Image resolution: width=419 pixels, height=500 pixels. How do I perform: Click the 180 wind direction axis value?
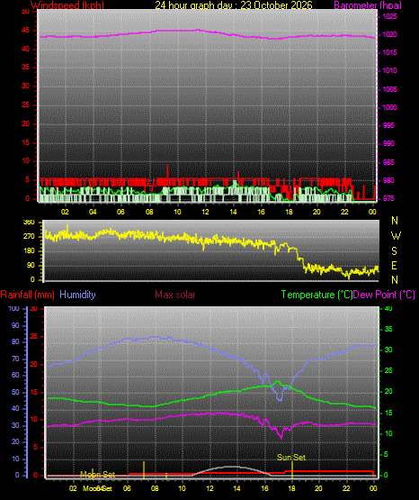pos(29,251)
